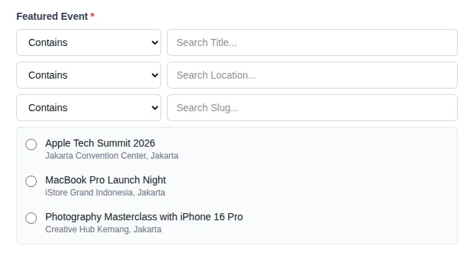The image size is (474, 267).
Task: Focus the Search Slug input field
Action: point(312,108)
